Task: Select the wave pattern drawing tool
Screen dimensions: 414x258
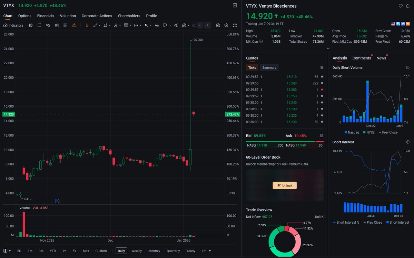Action: pyautogui.click(x=116, y=25)
